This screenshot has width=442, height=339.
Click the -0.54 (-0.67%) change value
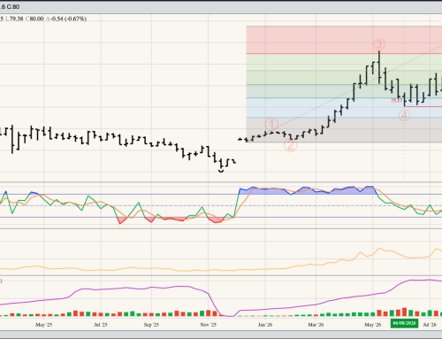click(66, 19)
